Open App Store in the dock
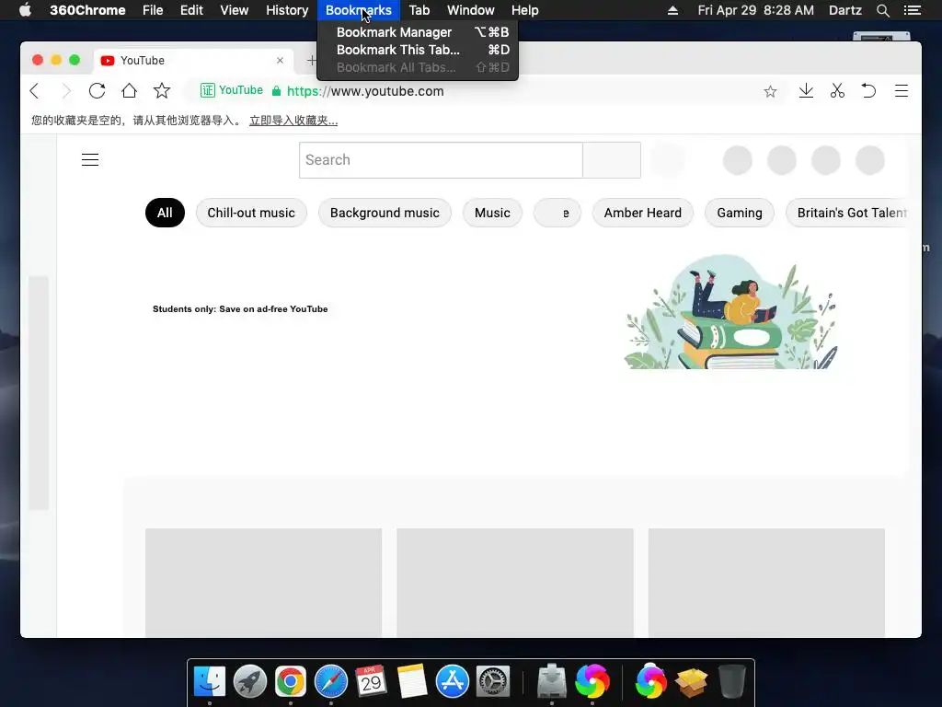942x707 pixels. click(452, 681)
